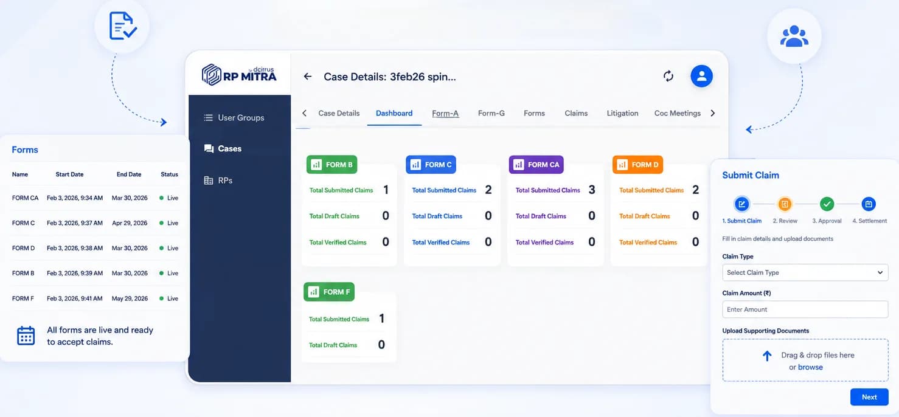Click the Cases chat icon in sidebar
The width and height of the screenshot is (899, 417).
(209, 148)
